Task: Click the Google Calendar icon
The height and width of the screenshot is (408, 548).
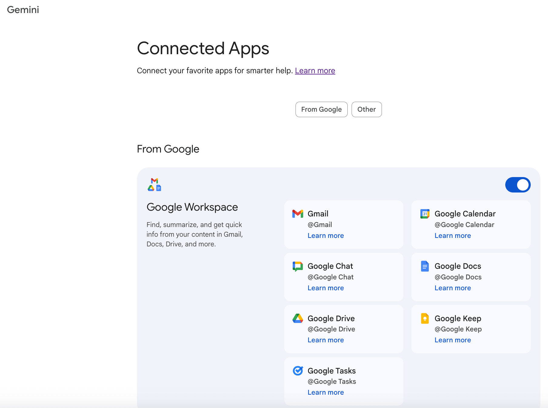Action: coord(425,214)
